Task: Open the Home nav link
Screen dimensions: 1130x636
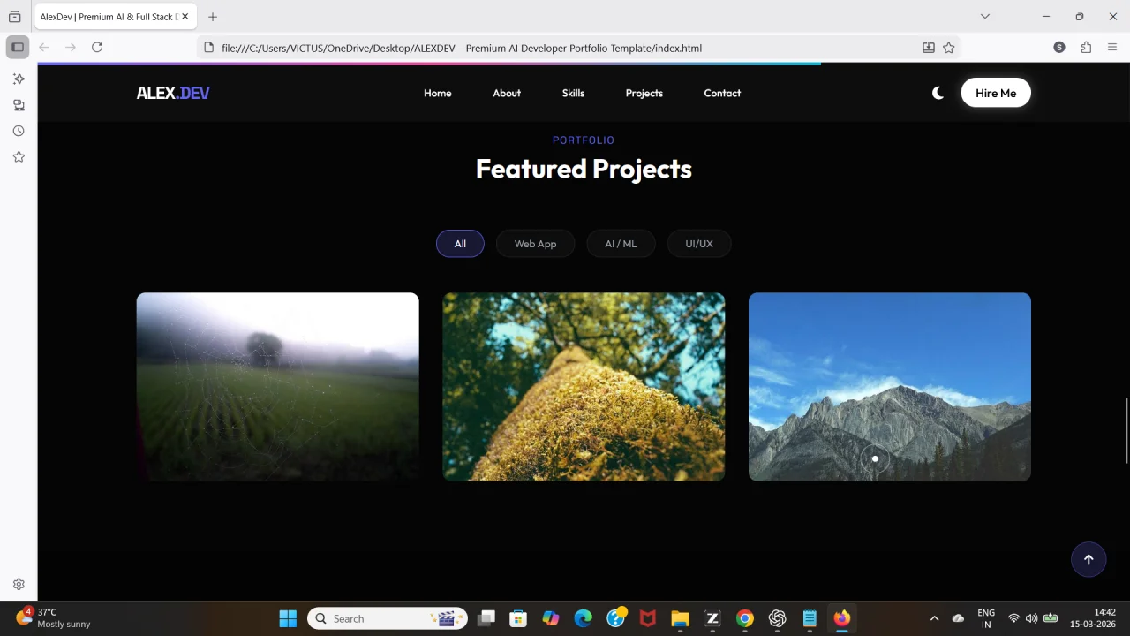Action: point(437,93)
